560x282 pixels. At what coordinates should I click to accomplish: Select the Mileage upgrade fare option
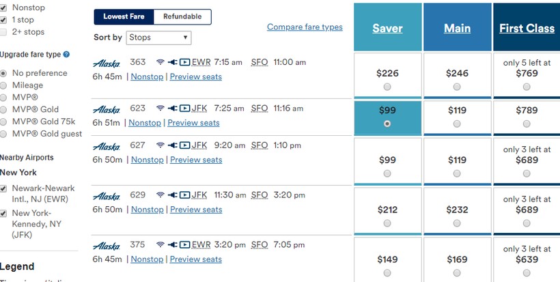(x=4, y=85)
